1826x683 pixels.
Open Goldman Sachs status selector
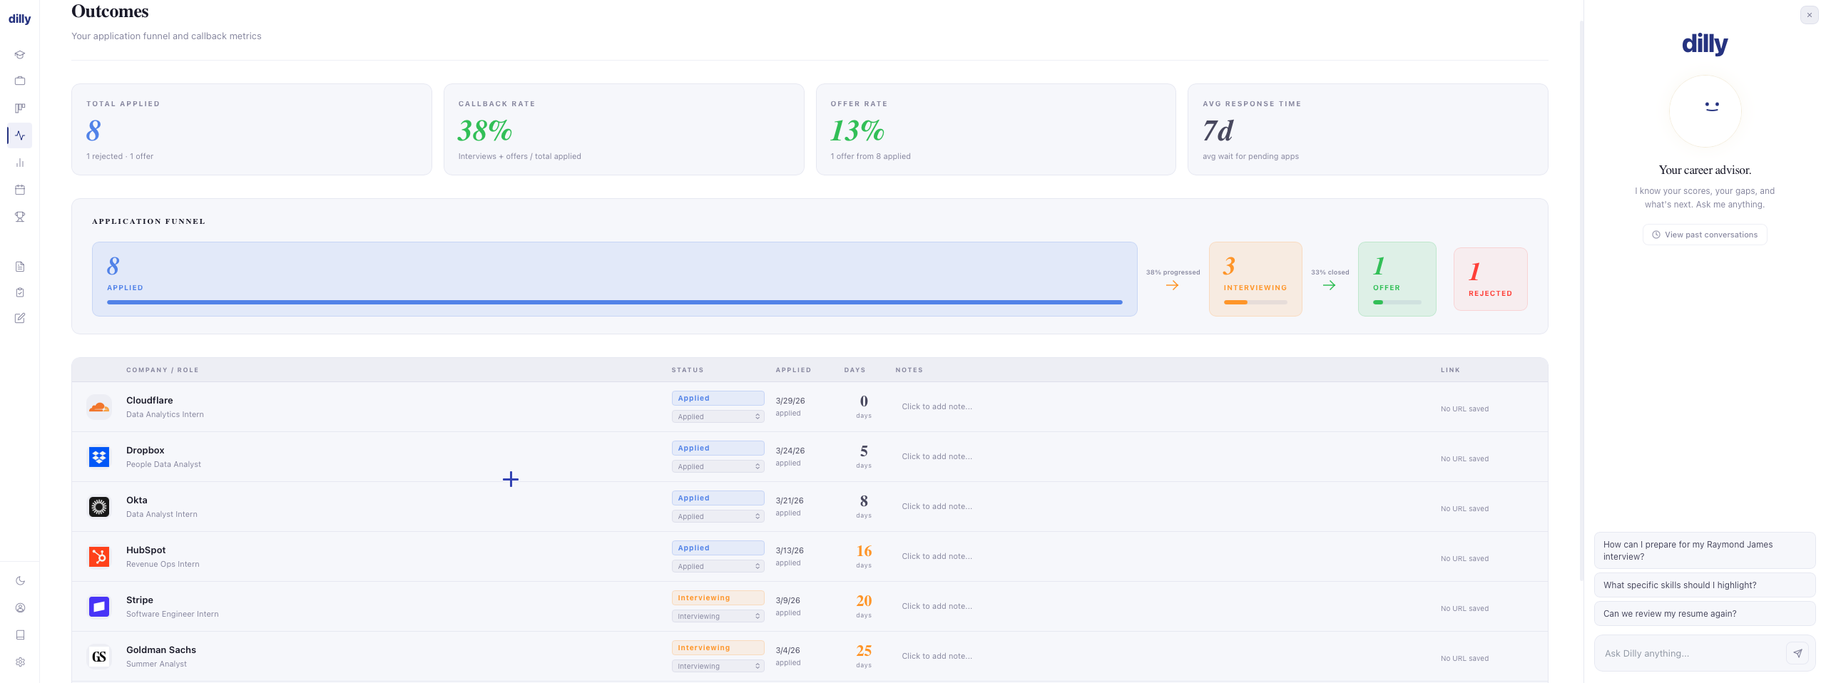click(718, 665)
